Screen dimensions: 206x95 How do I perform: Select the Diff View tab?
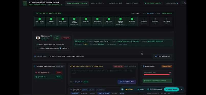coord(75,93)
